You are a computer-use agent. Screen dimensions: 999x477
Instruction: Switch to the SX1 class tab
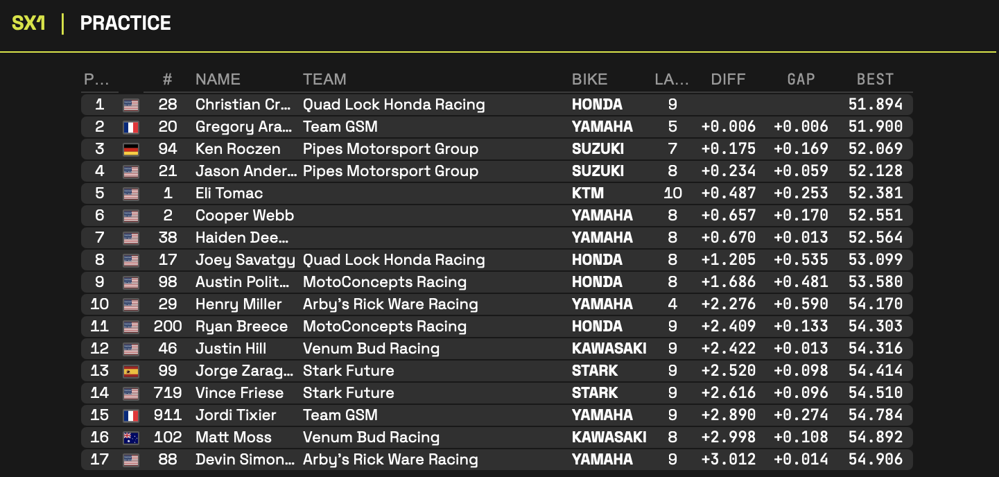(29, 23)
